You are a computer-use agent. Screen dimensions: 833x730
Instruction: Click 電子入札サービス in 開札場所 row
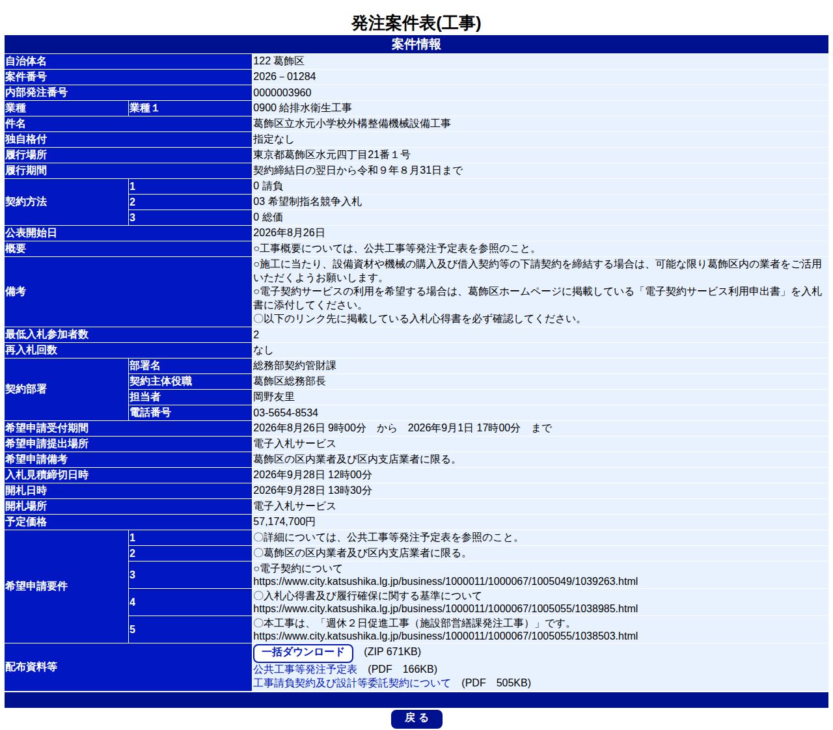(x=295, y=506)
